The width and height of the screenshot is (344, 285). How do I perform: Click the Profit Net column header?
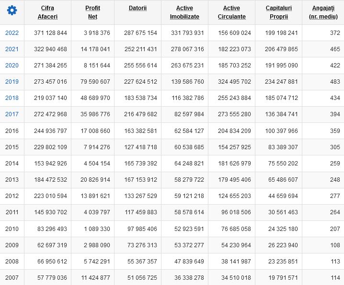click(92, 12)
